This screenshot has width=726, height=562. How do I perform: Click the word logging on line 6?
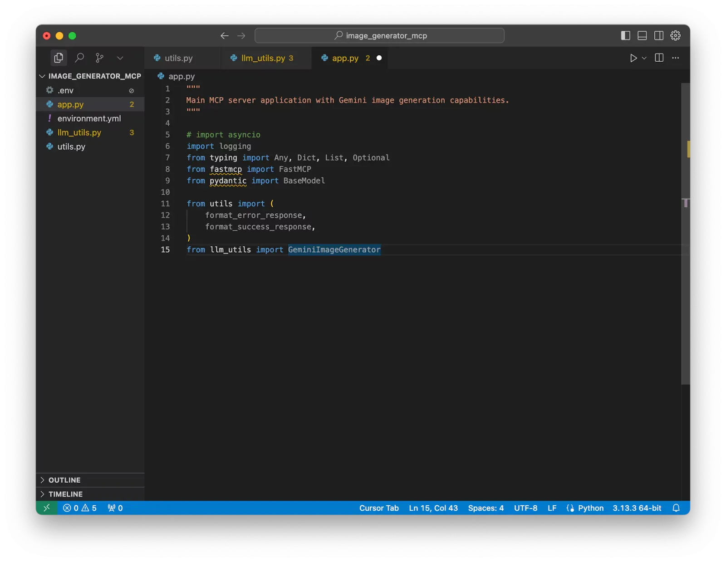[x=235, y=146]
